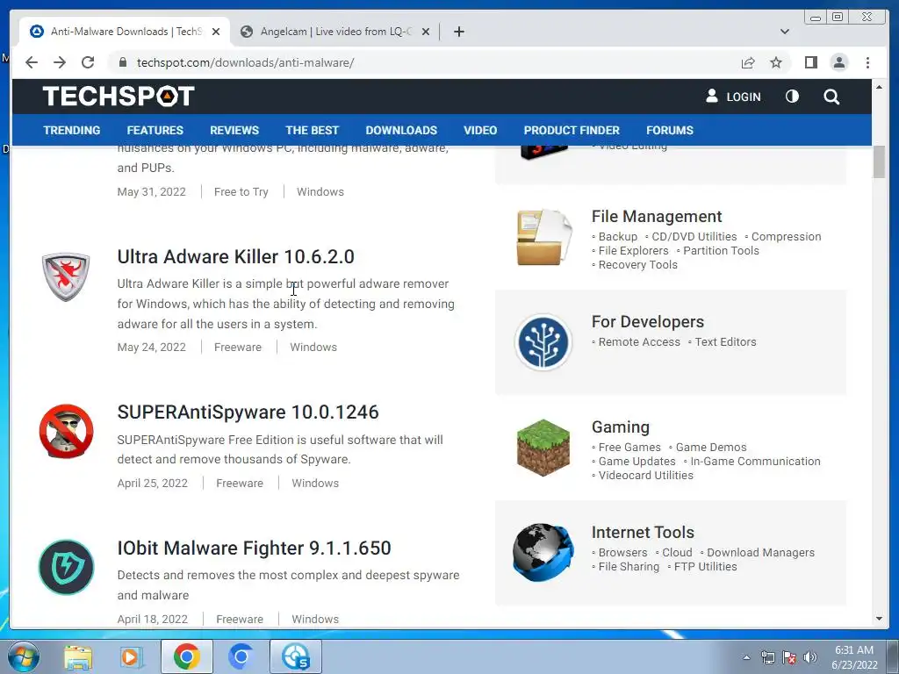Screen dimensions: 899x674
Task: Click the For Developers tree icon
Action: click(543, 342)
